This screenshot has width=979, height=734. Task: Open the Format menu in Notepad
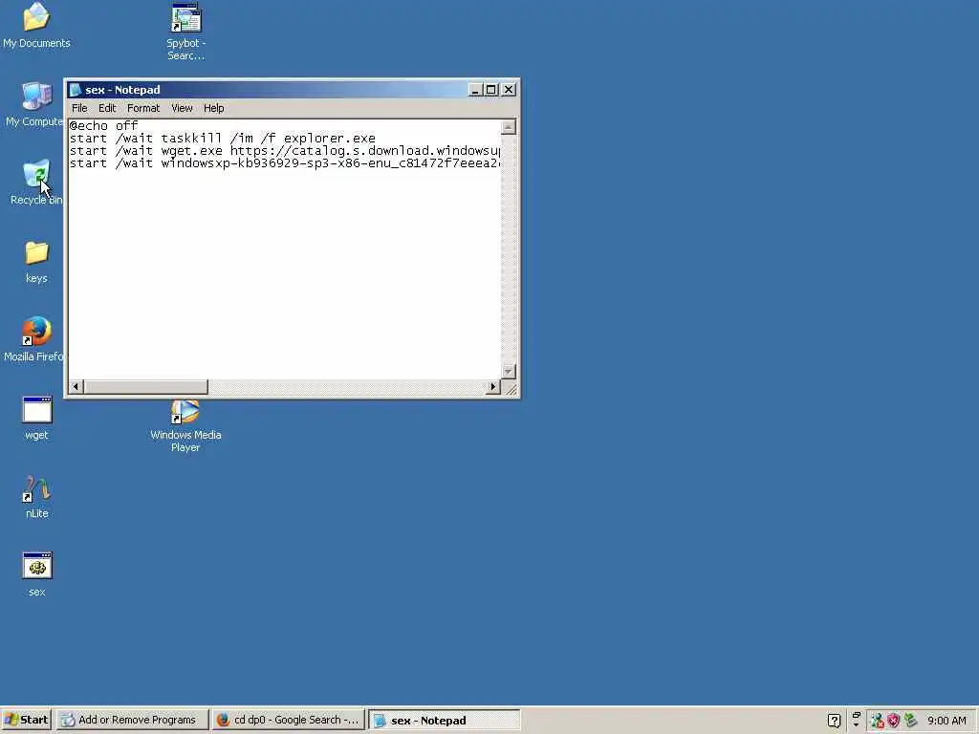(x=143, y=108)
